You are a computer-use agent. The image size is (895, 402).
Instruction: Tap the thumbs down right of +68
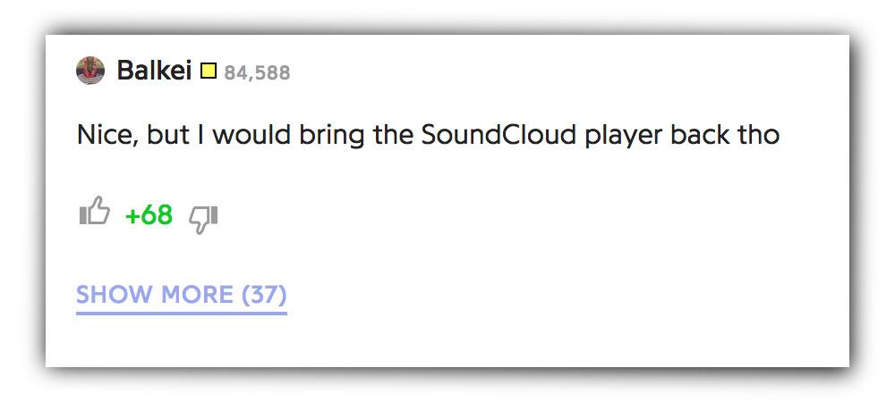(x=203, y=219)
